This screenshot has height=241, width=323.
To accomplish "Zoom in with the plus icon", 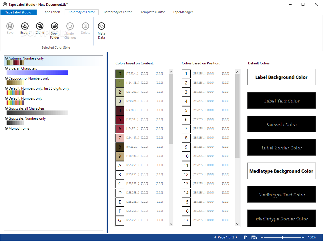I will pos(303,238).
